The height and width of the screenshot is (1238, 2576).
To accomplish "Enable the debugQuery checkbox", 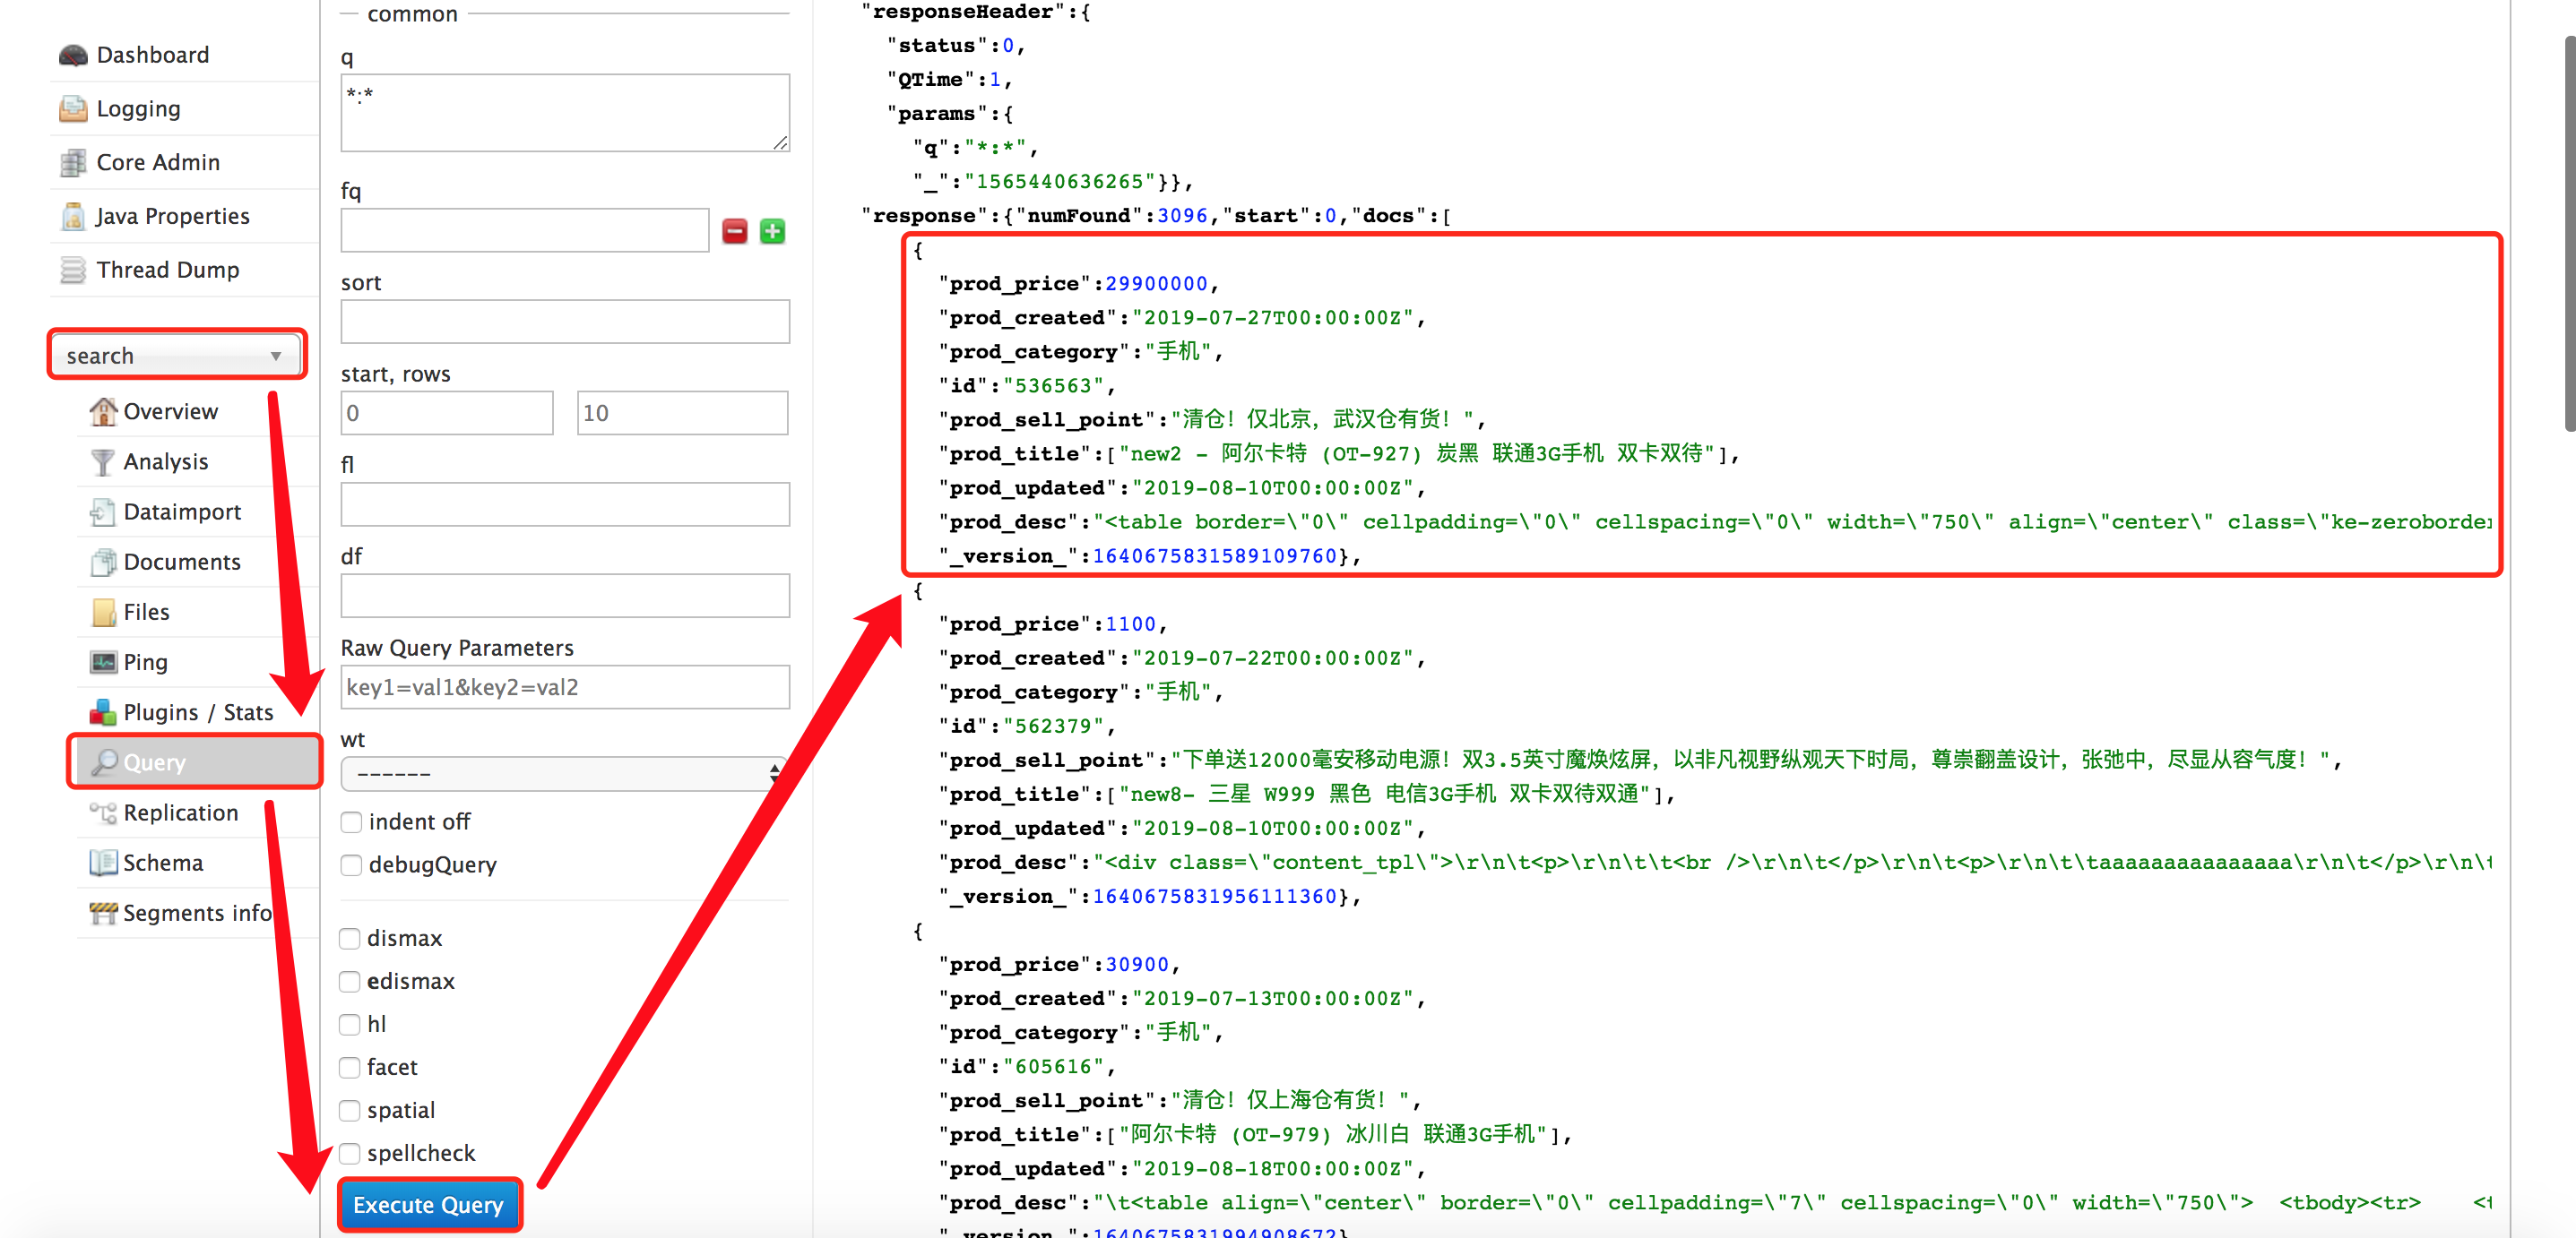I will 351,865.
